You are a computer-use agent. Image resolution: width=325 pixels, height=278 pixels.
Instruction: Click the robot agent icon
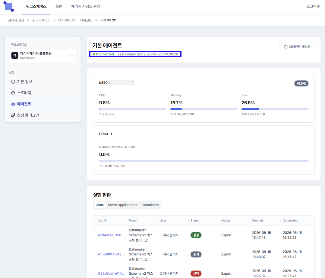[13, 104]
